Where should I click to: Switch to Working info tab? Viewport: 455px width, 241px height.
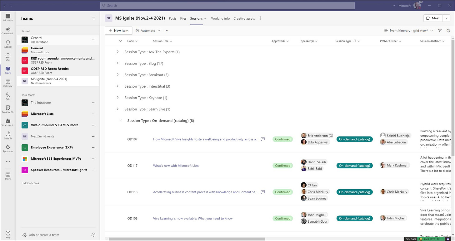(220, 18)
